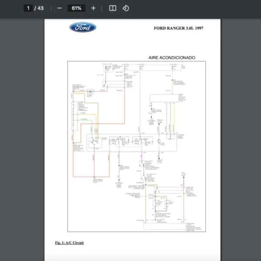
Task: Click the blower motor symbol in the diagram
Action: (90, 91)
